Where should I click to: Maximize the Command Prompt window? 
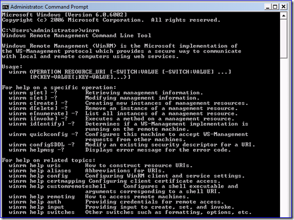275,7
